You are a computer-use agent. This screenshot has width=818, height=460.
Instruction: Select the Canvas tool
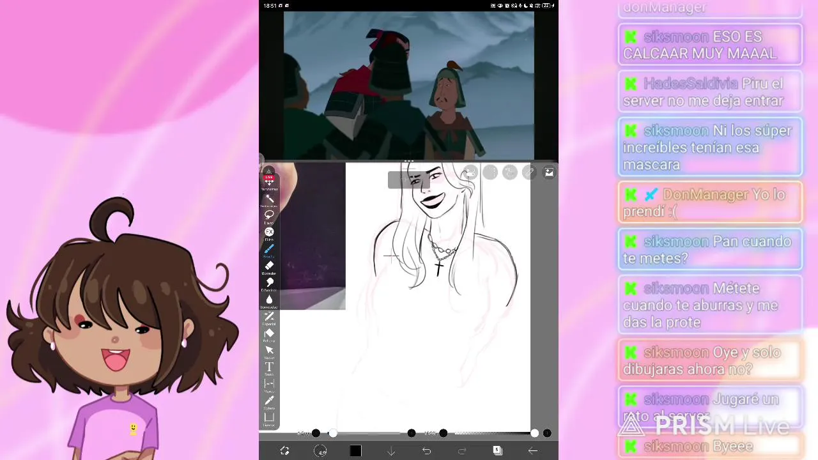click(269, 418)
